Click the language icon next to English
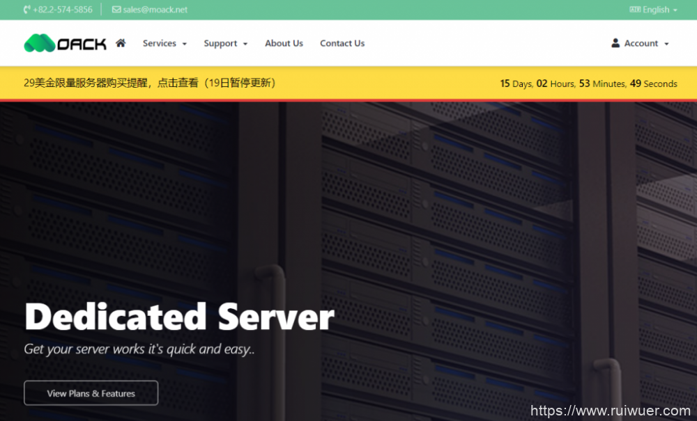This screenshot has width=697, height=421. coord(634,10)
